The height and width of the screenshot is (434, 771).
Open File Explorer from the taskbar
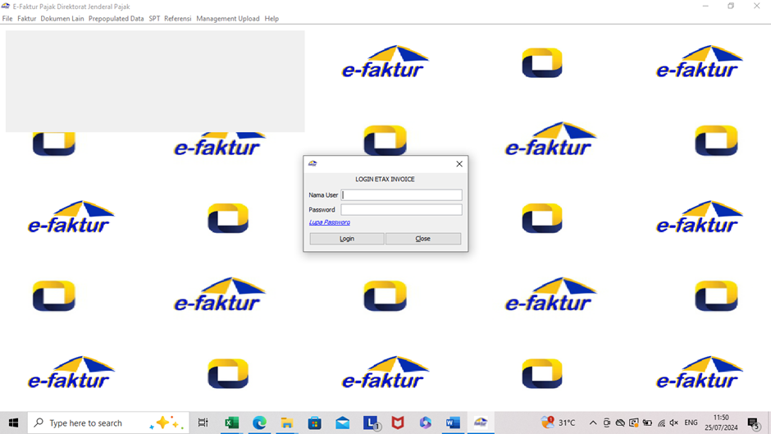click(x=287, y=423)
